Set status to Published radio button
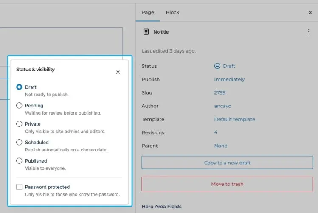Viewport: 318px width, 213px height. pyautogui.click(x=19, y=161)
